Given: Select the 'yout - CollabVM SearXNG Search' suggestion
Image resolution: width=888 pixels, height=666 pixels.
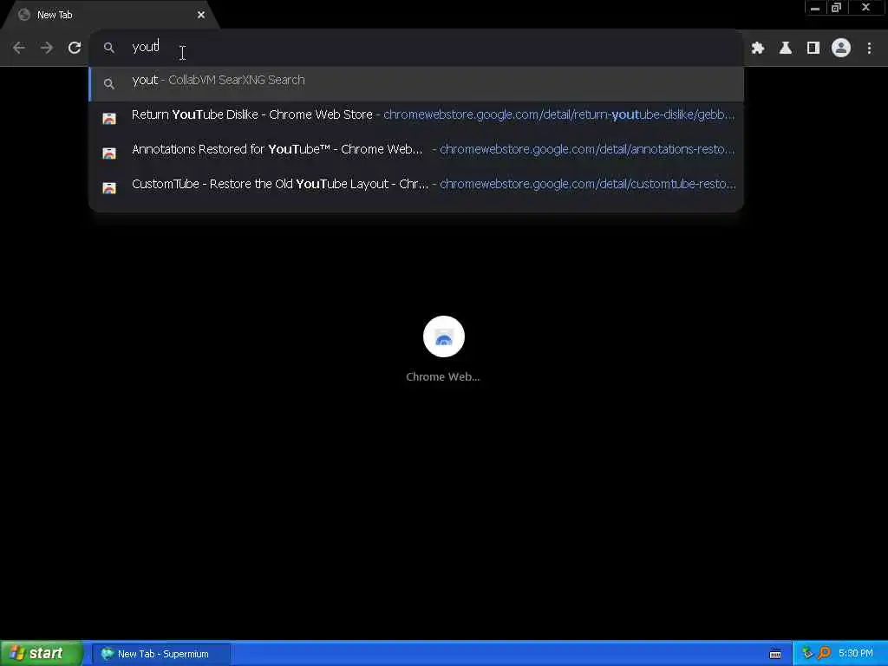Looking at the screenshot, I should pos(416,83).
